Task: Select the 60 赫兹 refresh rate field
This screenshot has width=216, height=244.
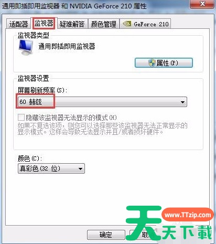Action: (x=102, y=102)
